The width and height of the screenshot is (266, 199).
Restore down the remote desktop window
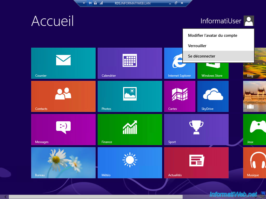pyautogui.click(x=176, y=3)
